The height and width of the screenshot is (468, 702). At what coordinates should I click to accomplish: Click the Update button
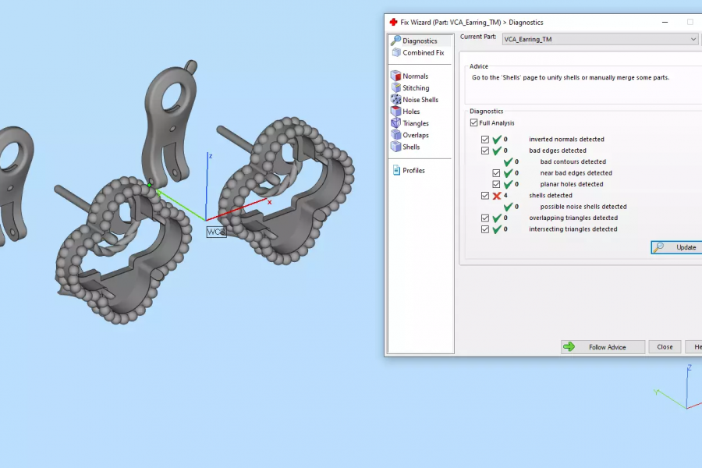676,247
